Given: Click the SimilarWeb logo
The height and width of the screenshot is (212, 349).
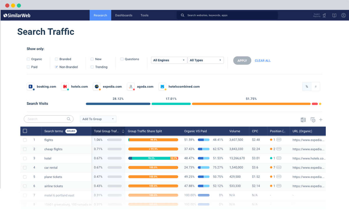Looking at the screenshot, I should click(x=17, y=15).
